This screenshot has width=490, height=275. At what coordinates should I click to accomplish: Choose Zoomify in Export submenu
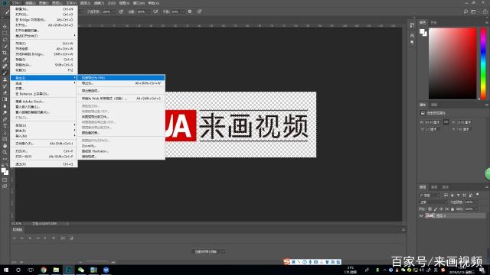[x=121, y=146]
